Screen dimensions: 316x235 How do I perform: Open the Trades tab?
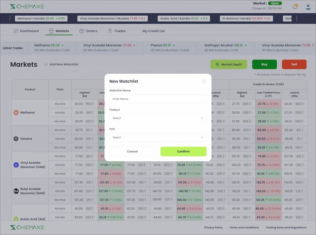point(117,31)
